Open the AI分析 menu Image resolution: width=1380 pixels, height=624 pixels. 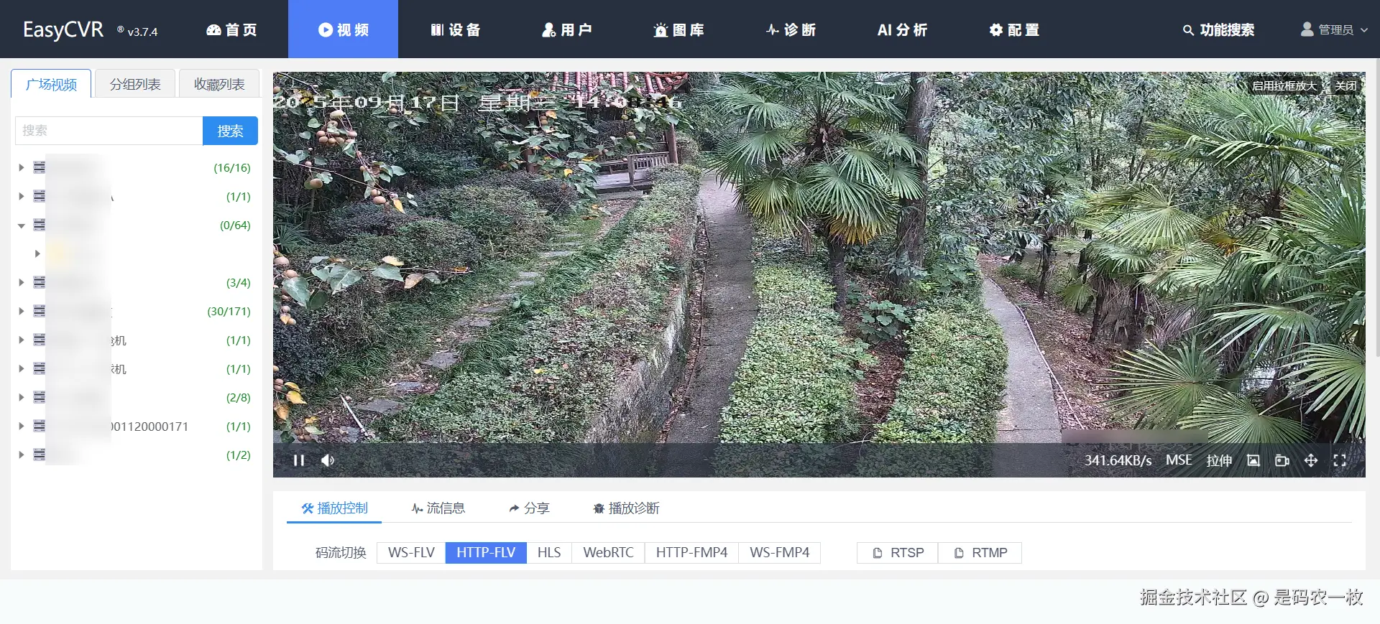[902, 29]
